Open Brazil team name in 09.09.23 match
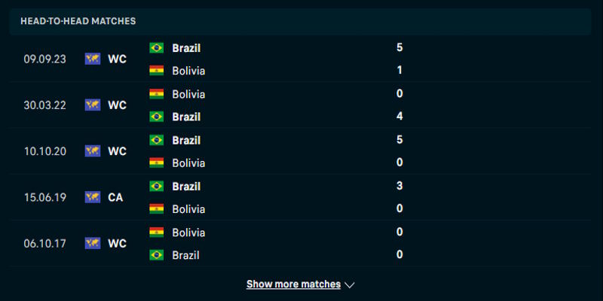The image size is (603, 301). (x=186, y=47)
